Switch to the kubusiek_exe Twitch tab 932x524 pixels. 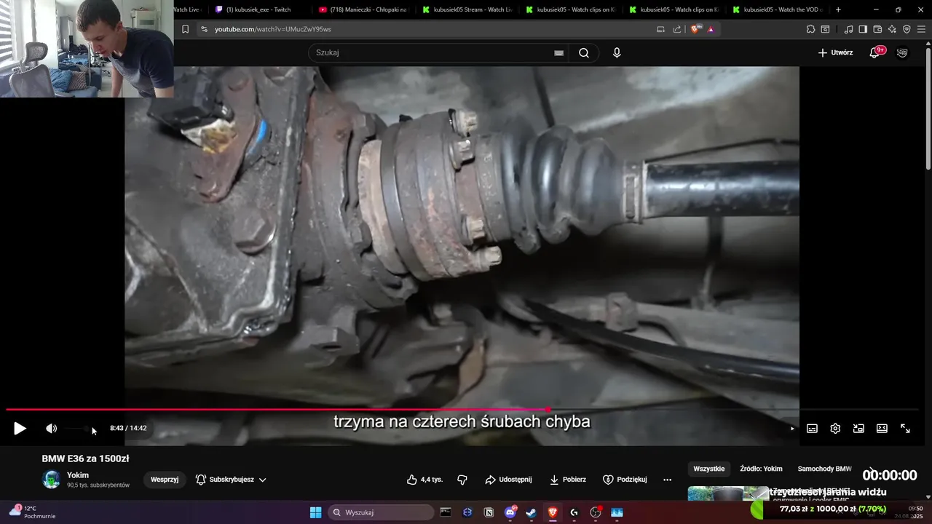[258, 9]
